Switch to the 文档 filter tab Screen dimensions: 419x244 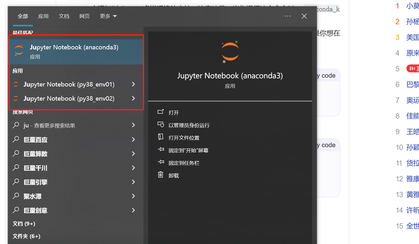click(x=64, y=16)
